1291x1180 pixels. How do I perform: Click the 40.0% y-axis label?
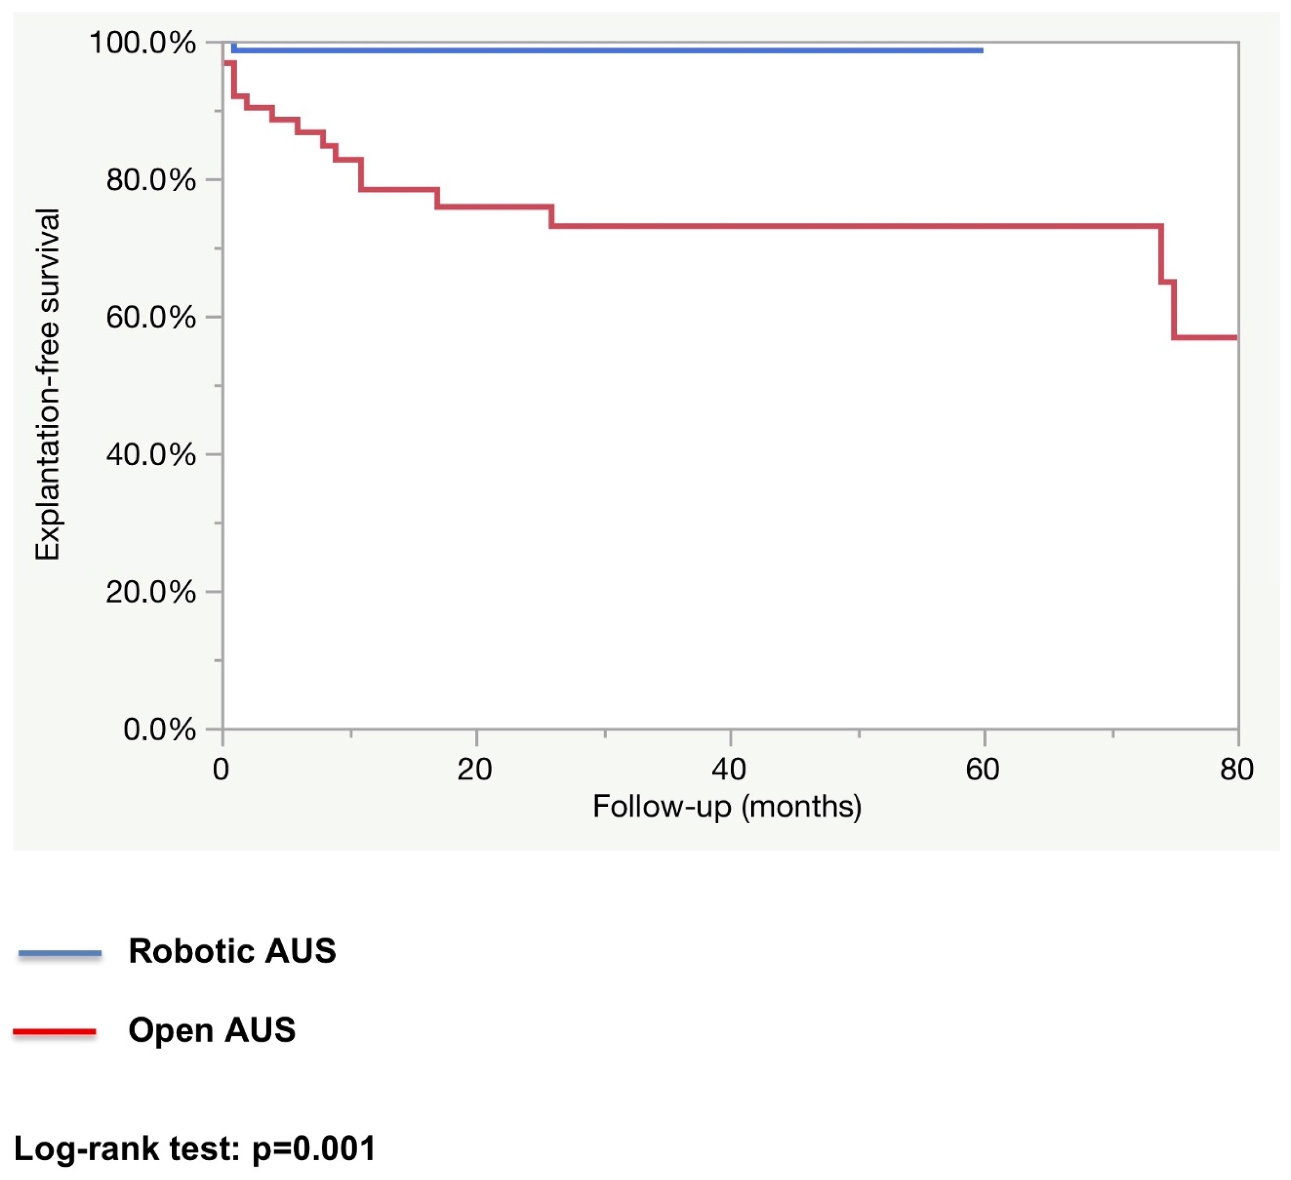pyautogui.click(x=151, y=454)
